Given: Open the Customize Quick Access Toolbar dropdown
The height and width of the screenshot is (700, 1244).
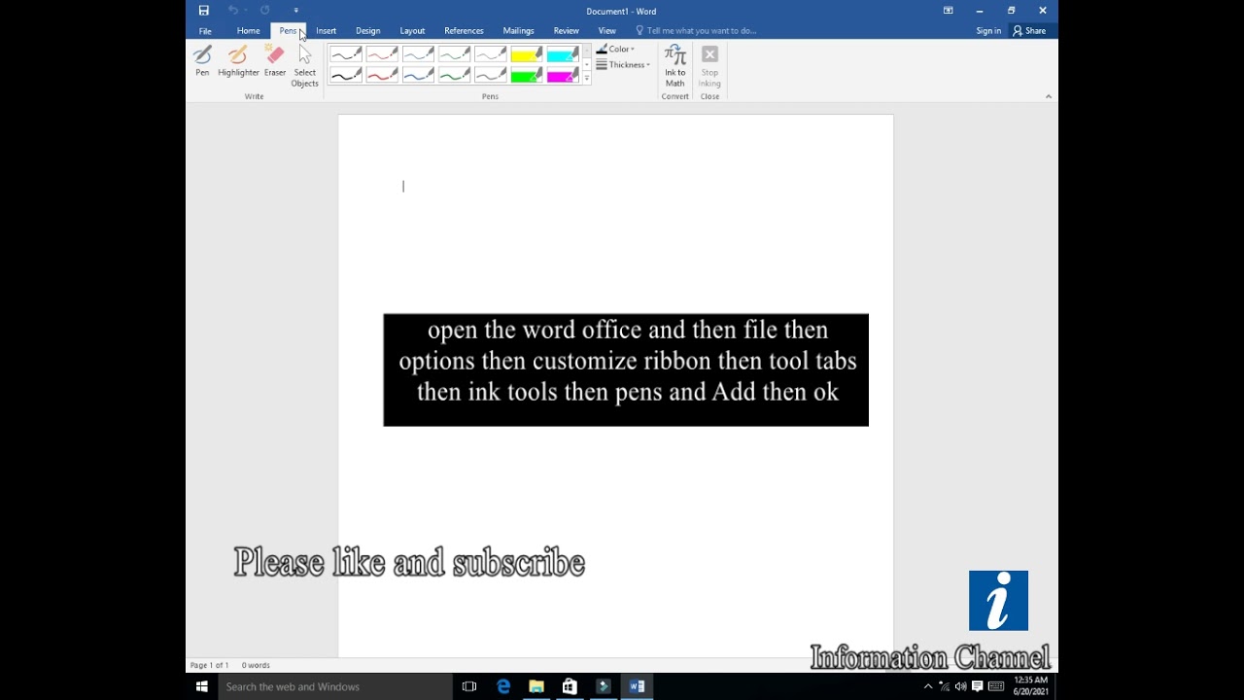Looking at the screenshot, I should (x=296, y=11).
